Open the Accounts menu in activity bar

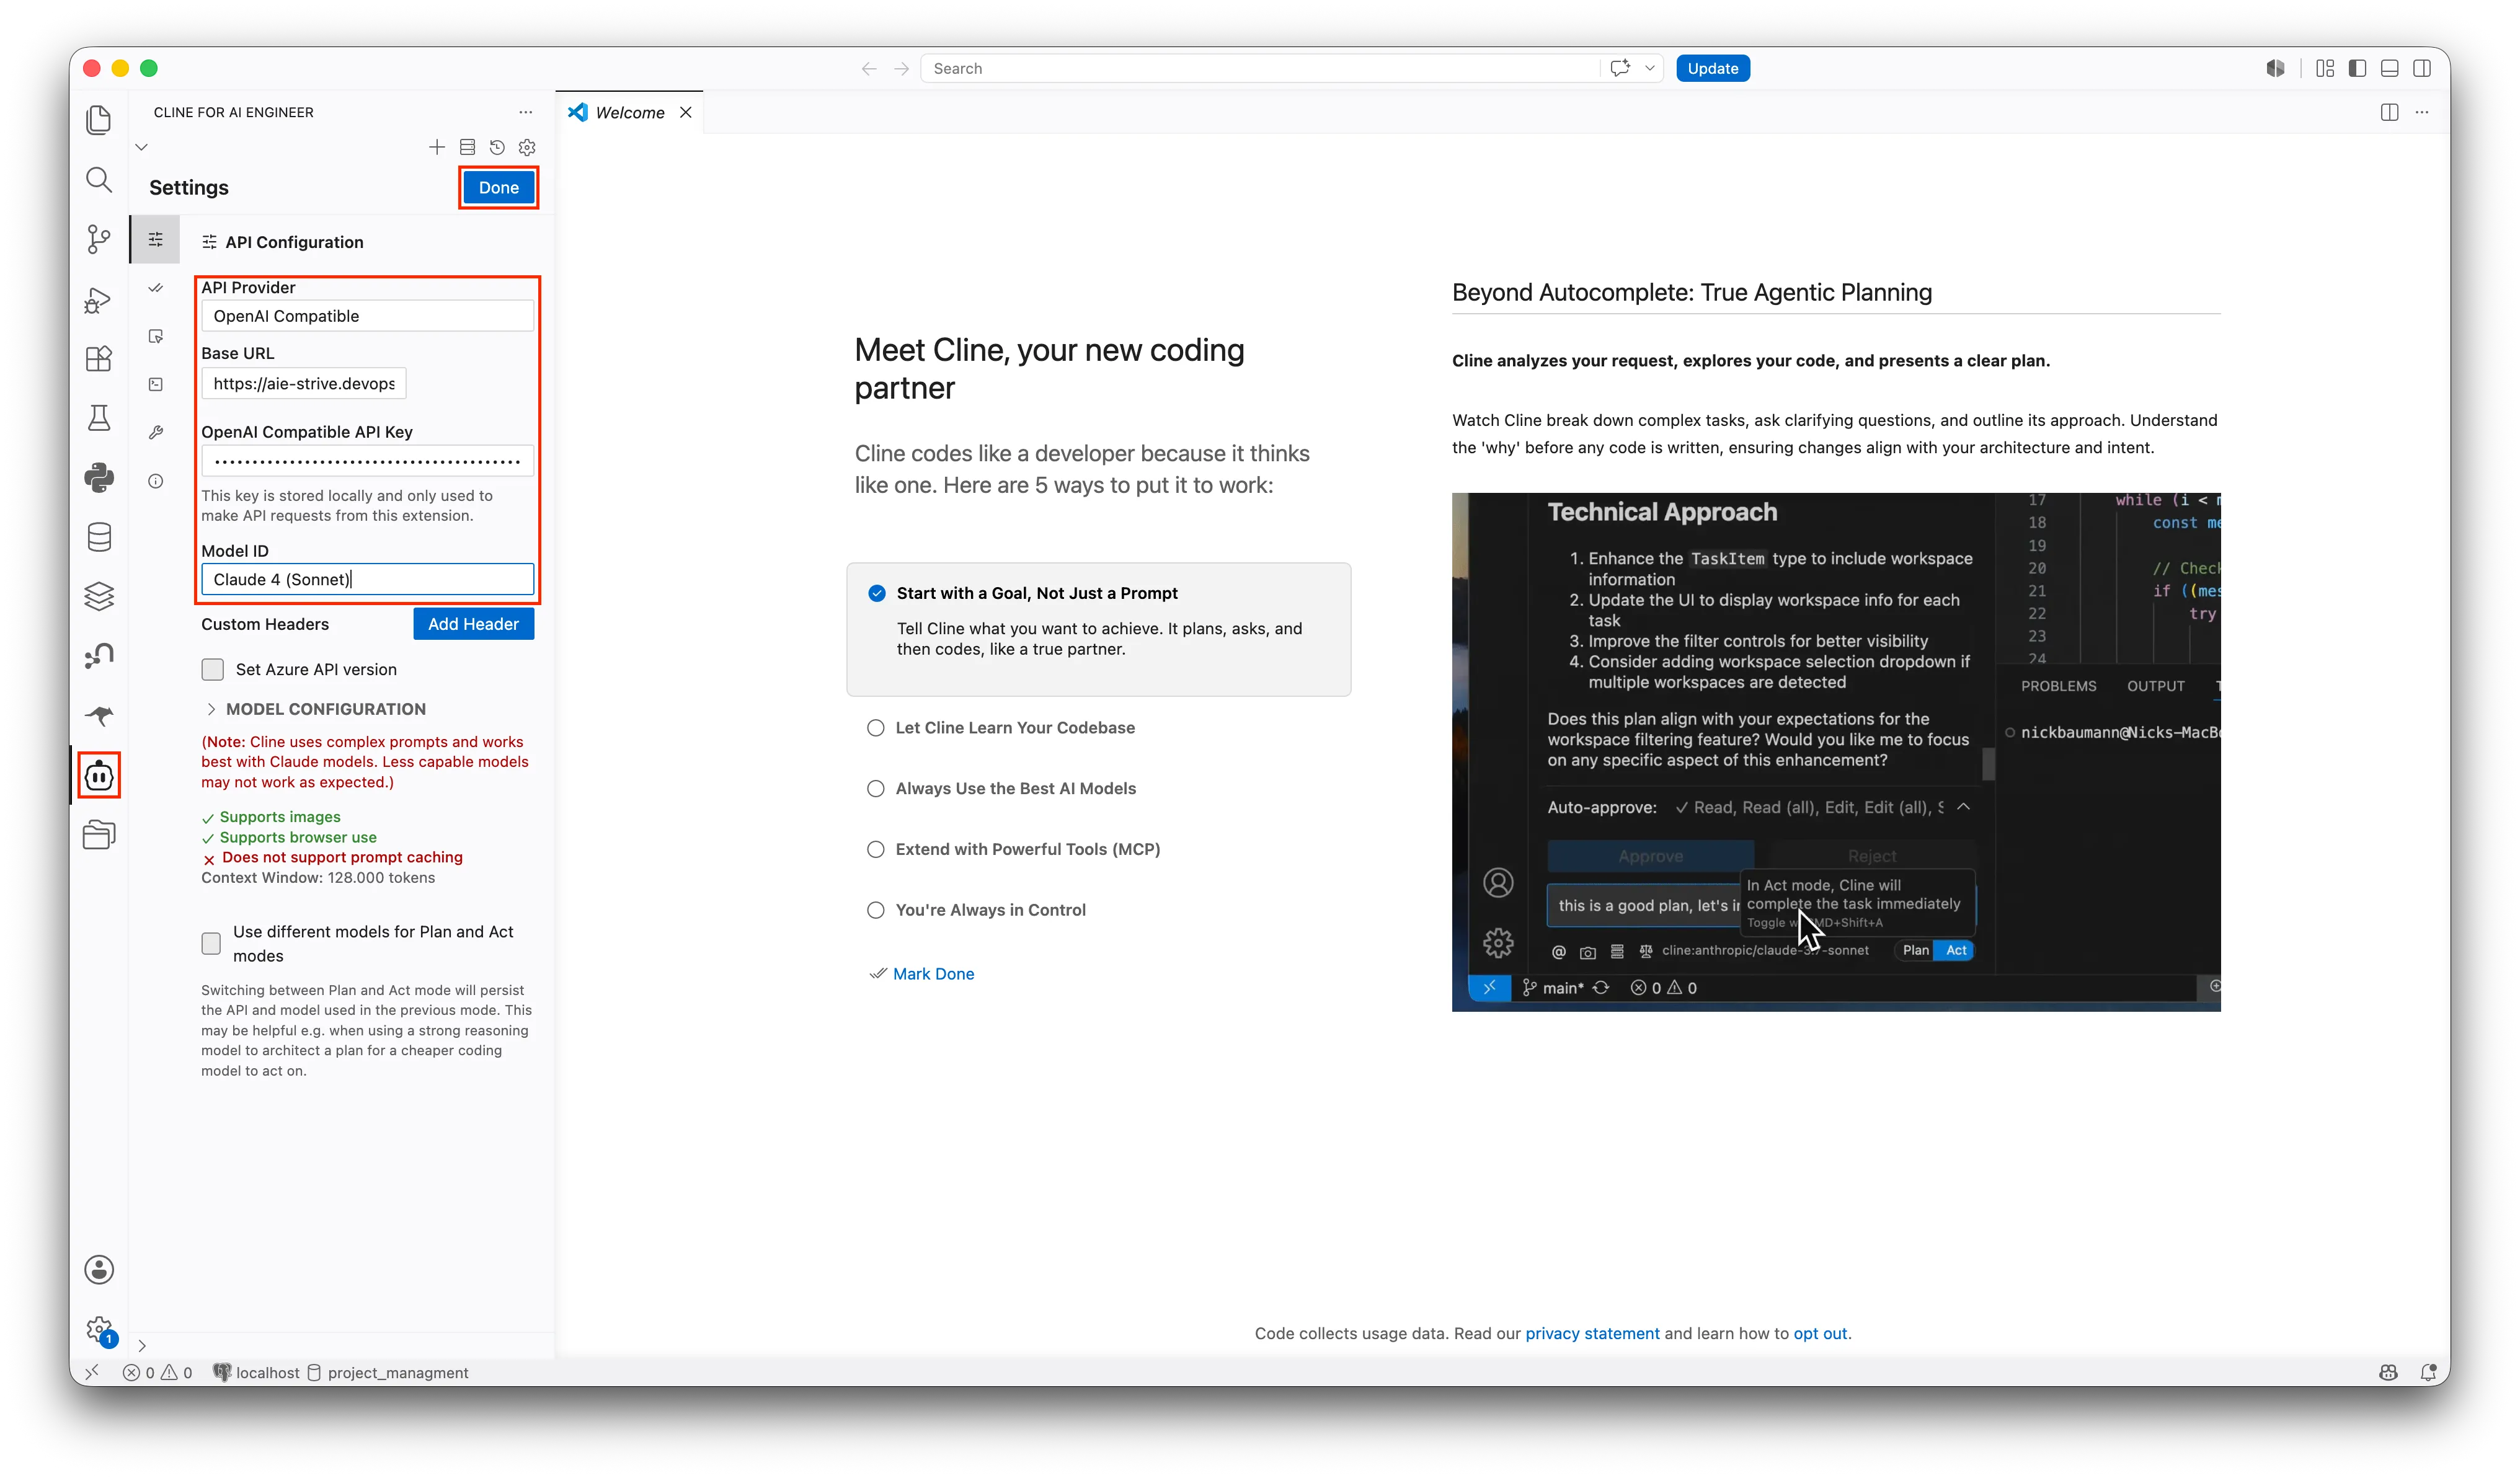pyautogui.click(x=98, y=1269)
